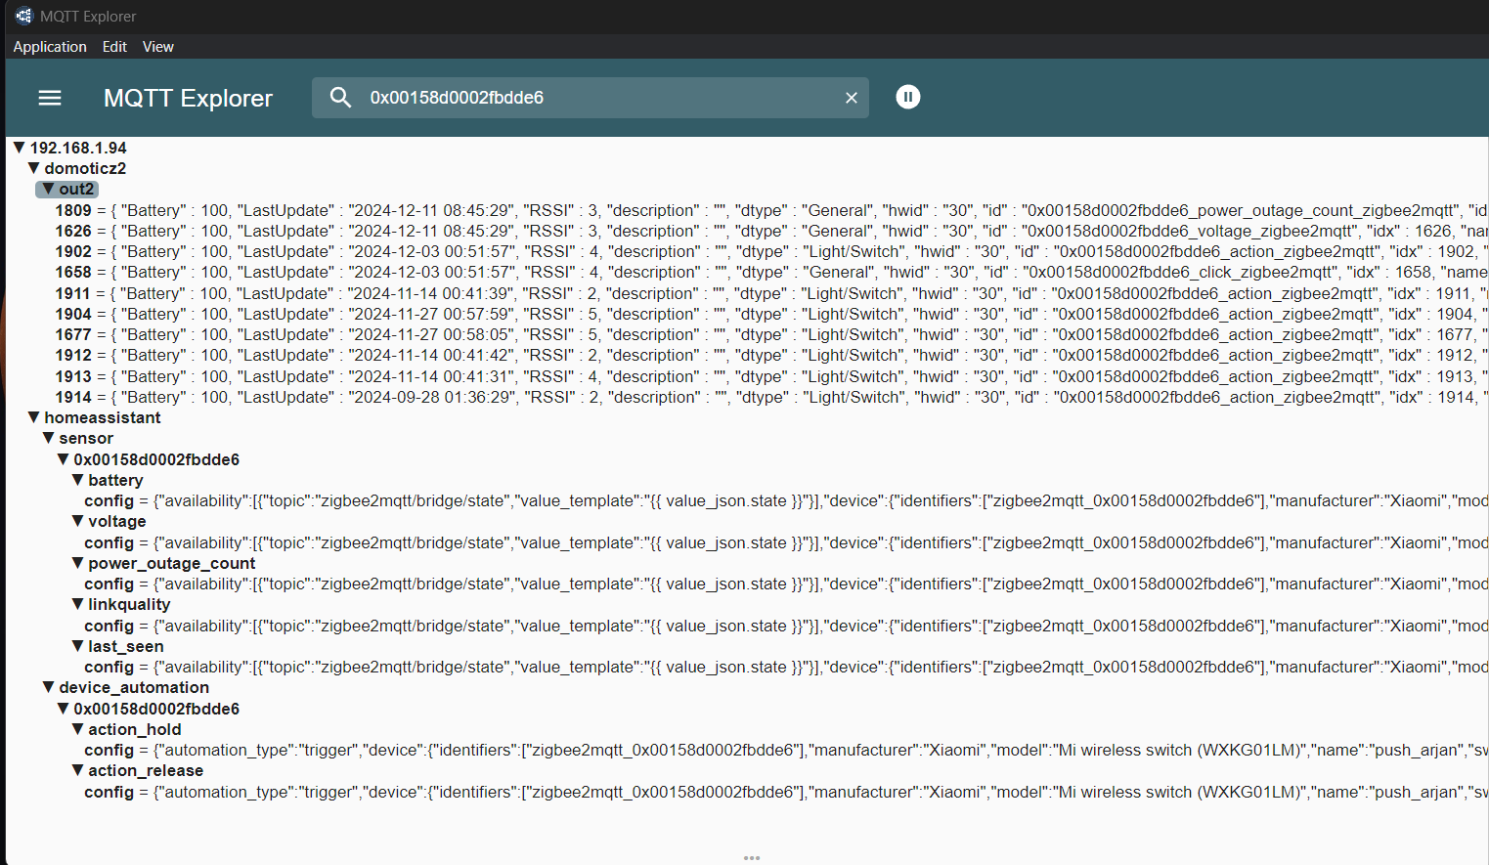Image resolution: width=1489 pixels, height=865 pixels.
Task: Collapse the power_outage_count topic node
Action: 77,563
